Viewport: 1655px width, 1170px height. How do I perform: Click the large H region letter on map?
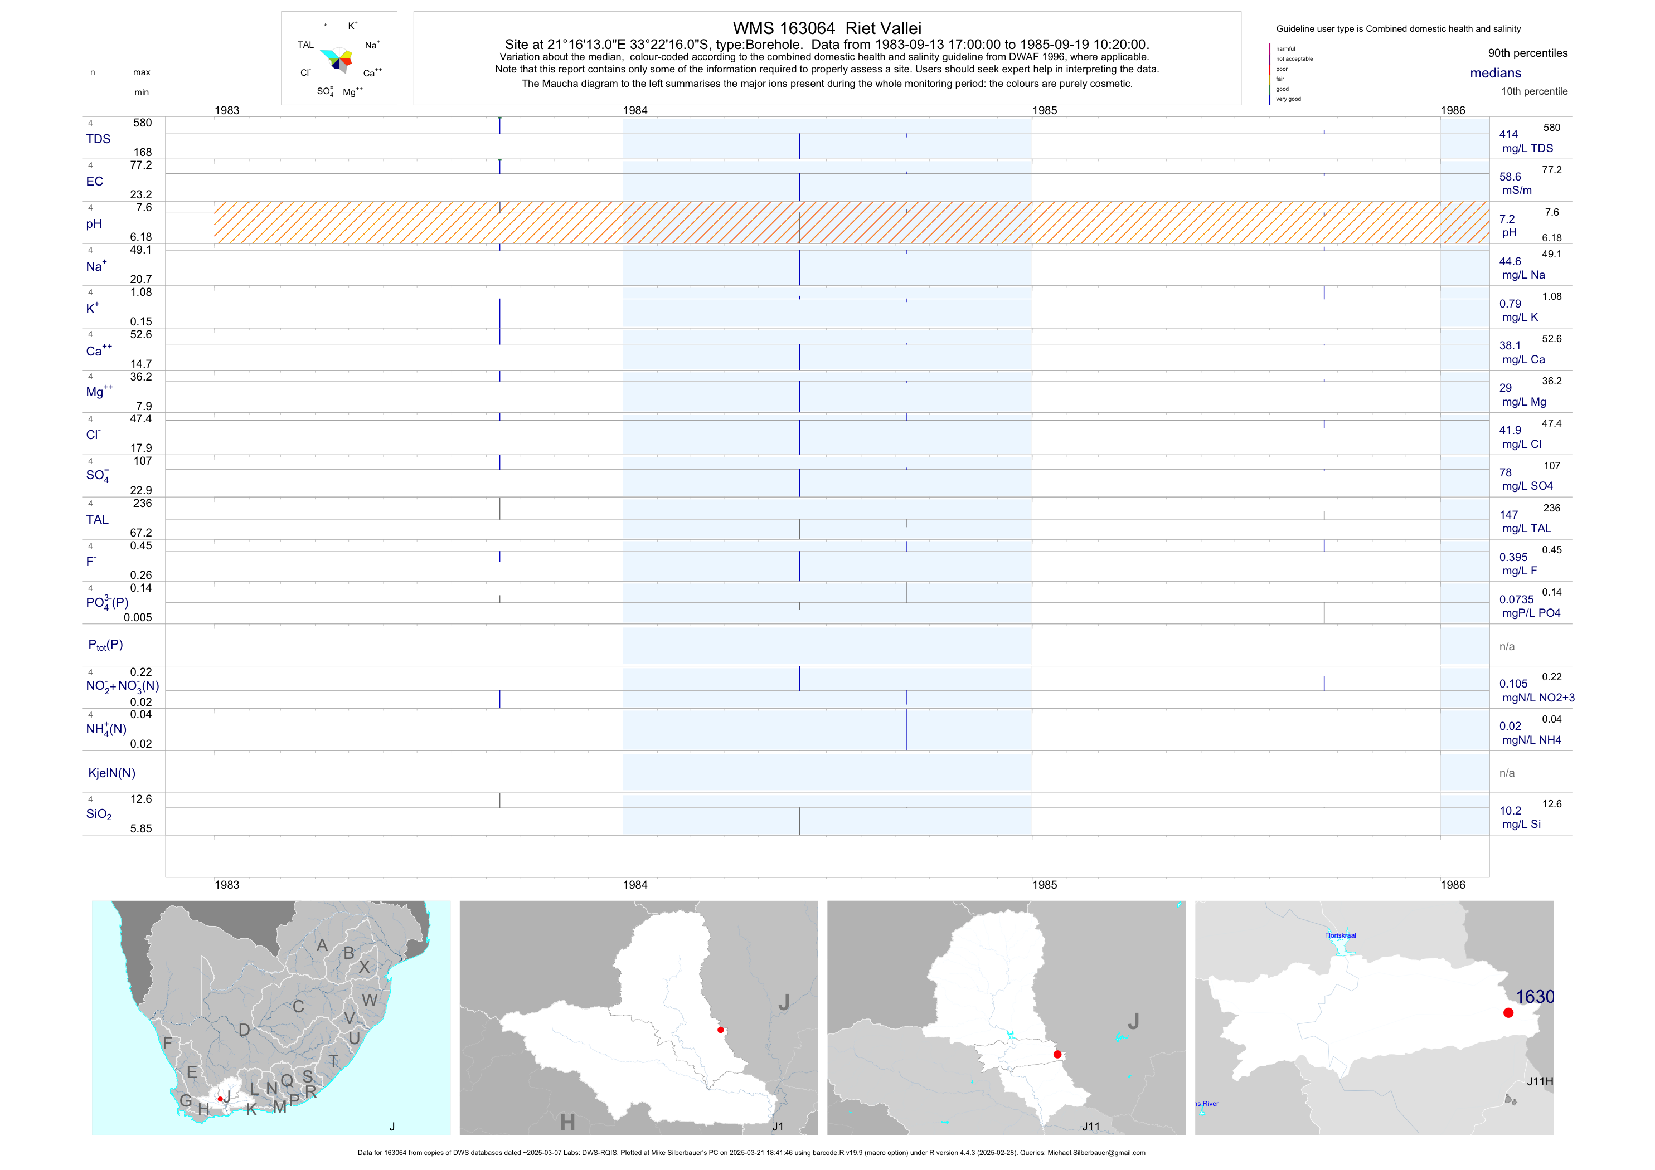click(567, 1122)
